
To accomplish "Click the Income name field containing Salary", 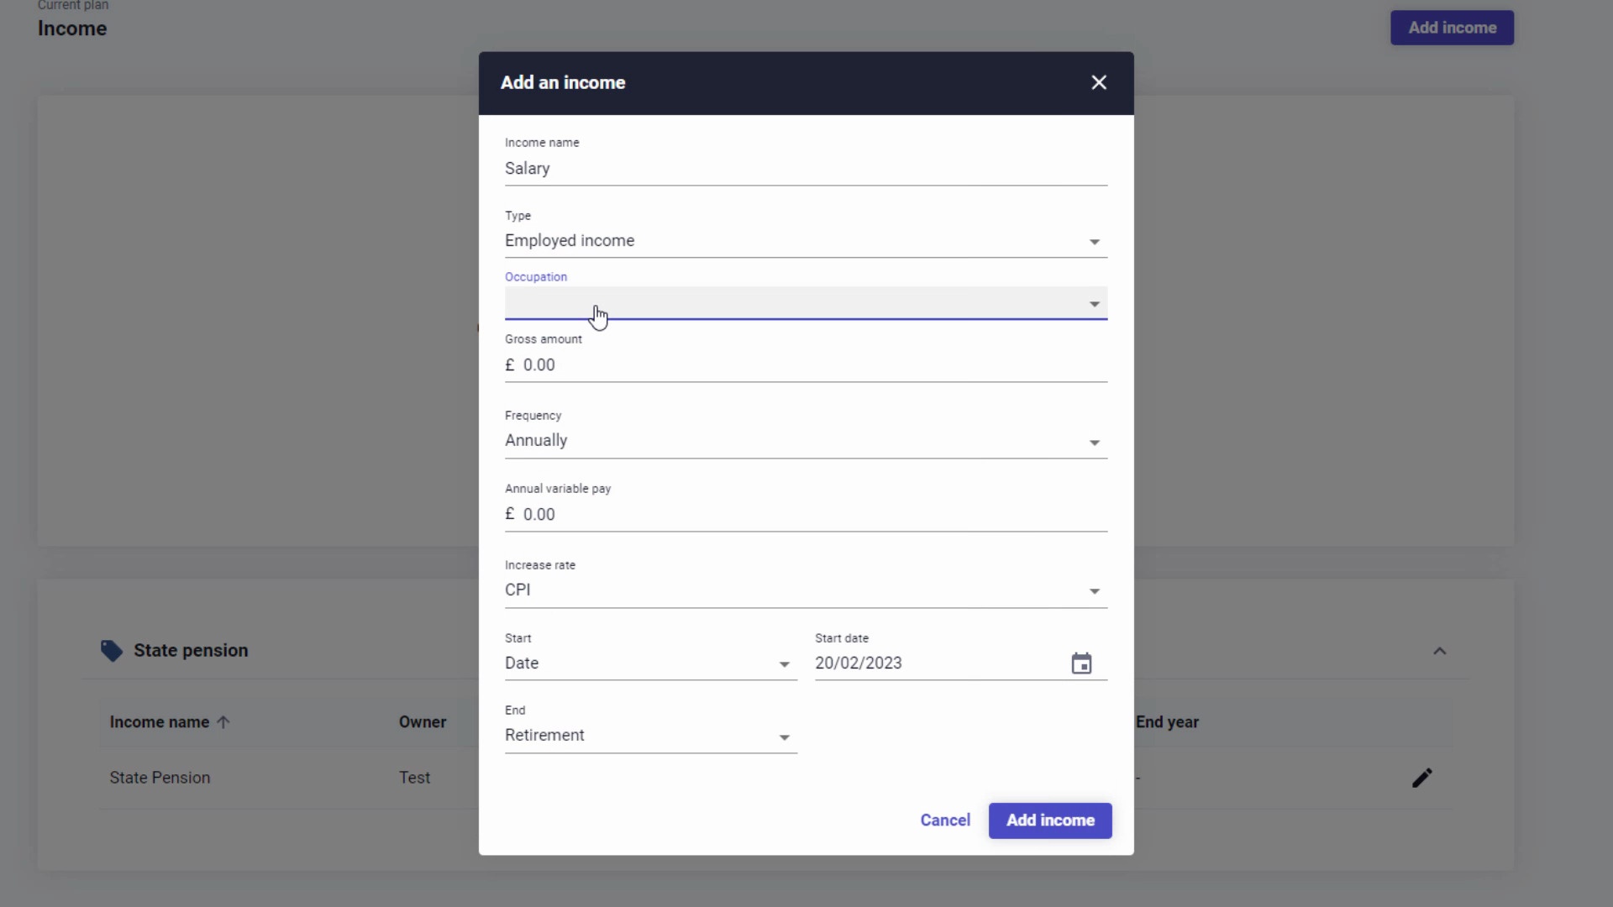I will (x=805, y=169).
